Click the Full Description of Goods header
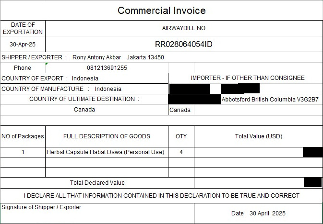Image resolution: width=323 pixels, height=224 pixels. coord(107,136)
